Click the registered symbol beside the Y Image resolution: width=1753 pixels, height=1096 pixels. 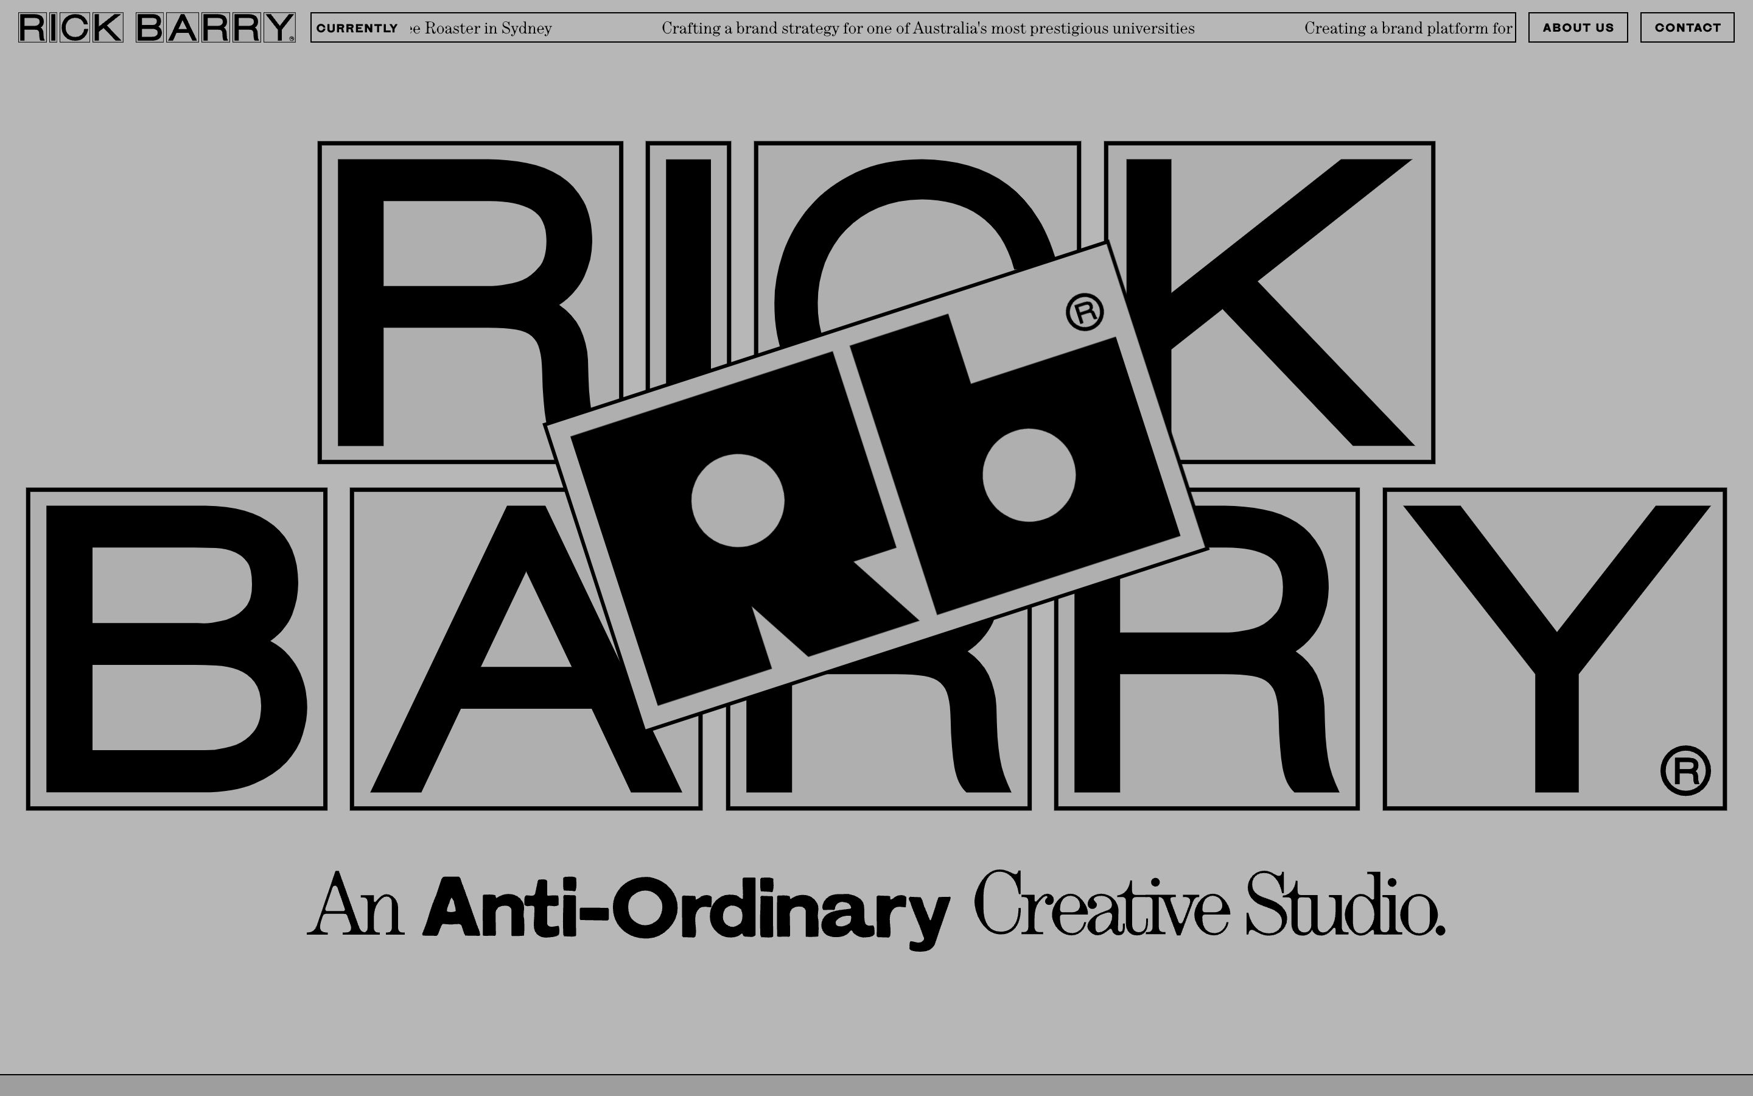pyautogui.click(x=1685, y=770)
